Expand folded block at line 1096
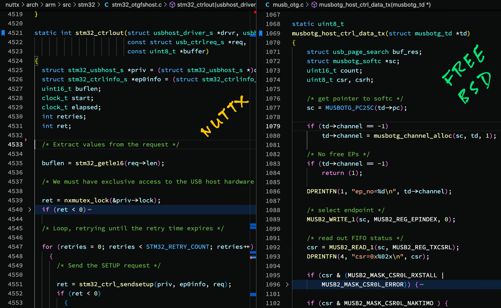 (287, 284)
